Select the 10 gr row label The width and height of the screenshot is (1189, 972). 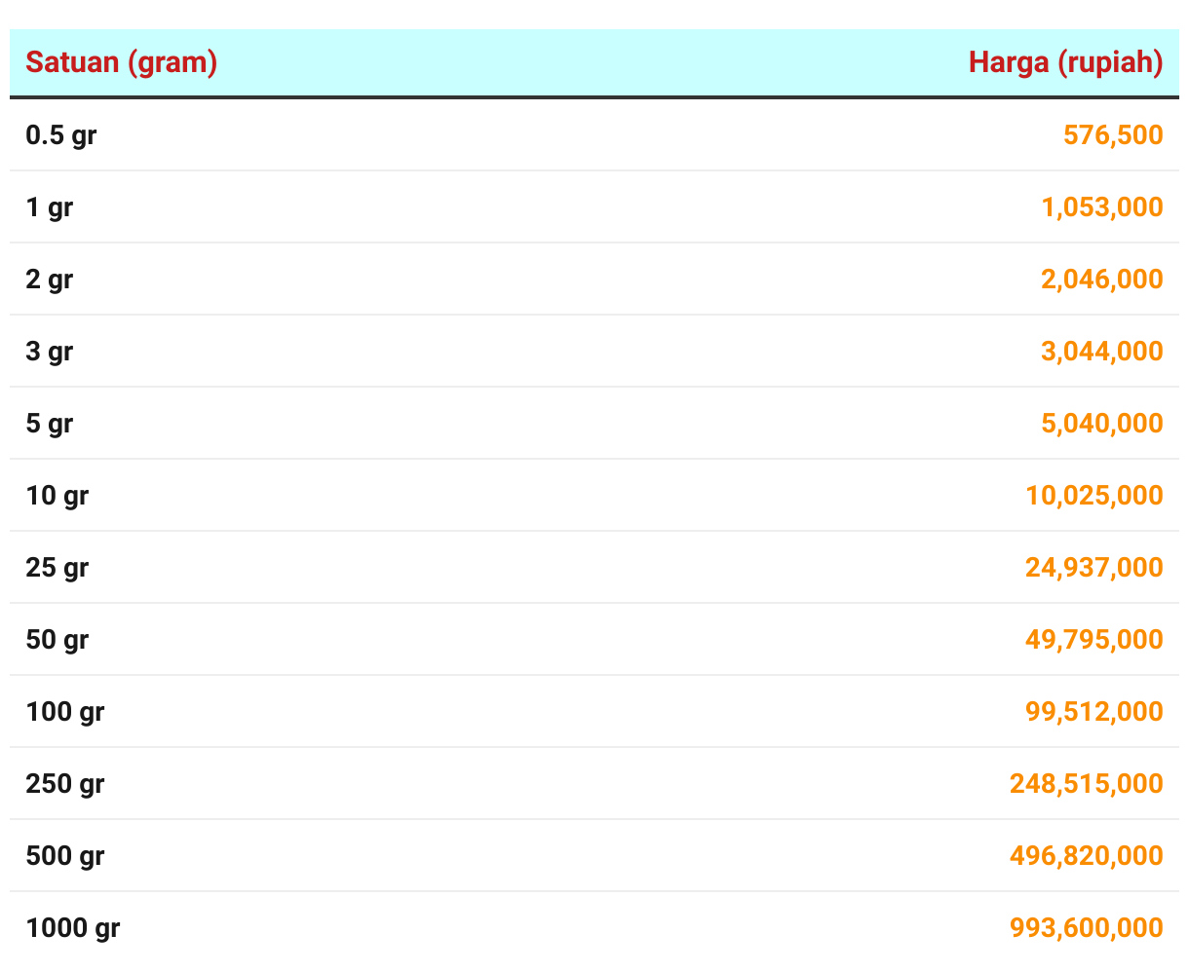(58, 496)
